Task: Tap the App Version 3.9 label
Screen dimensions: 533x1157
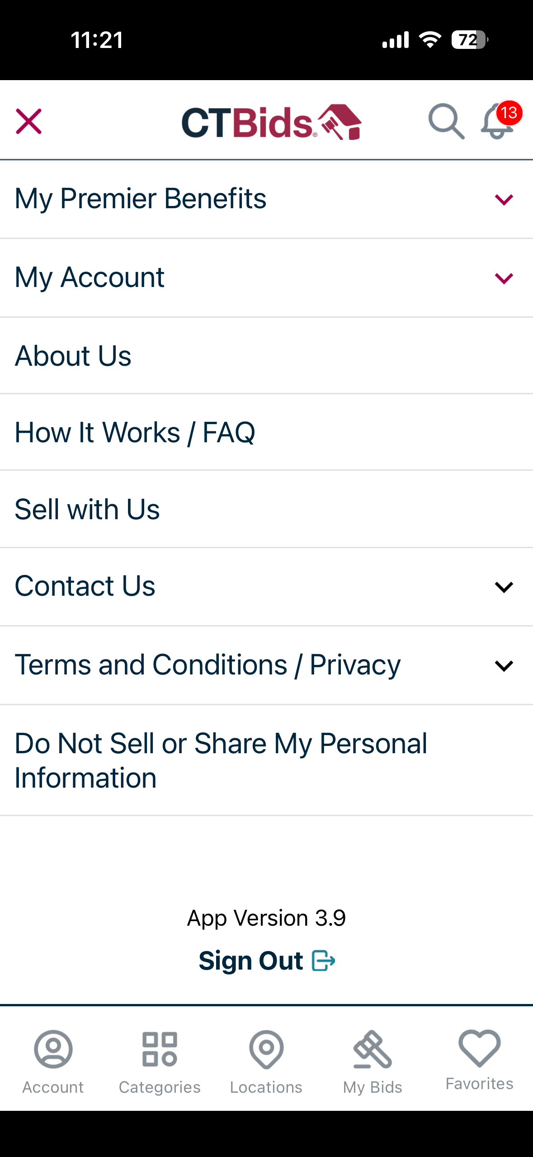Action: (x=266, y=918)
